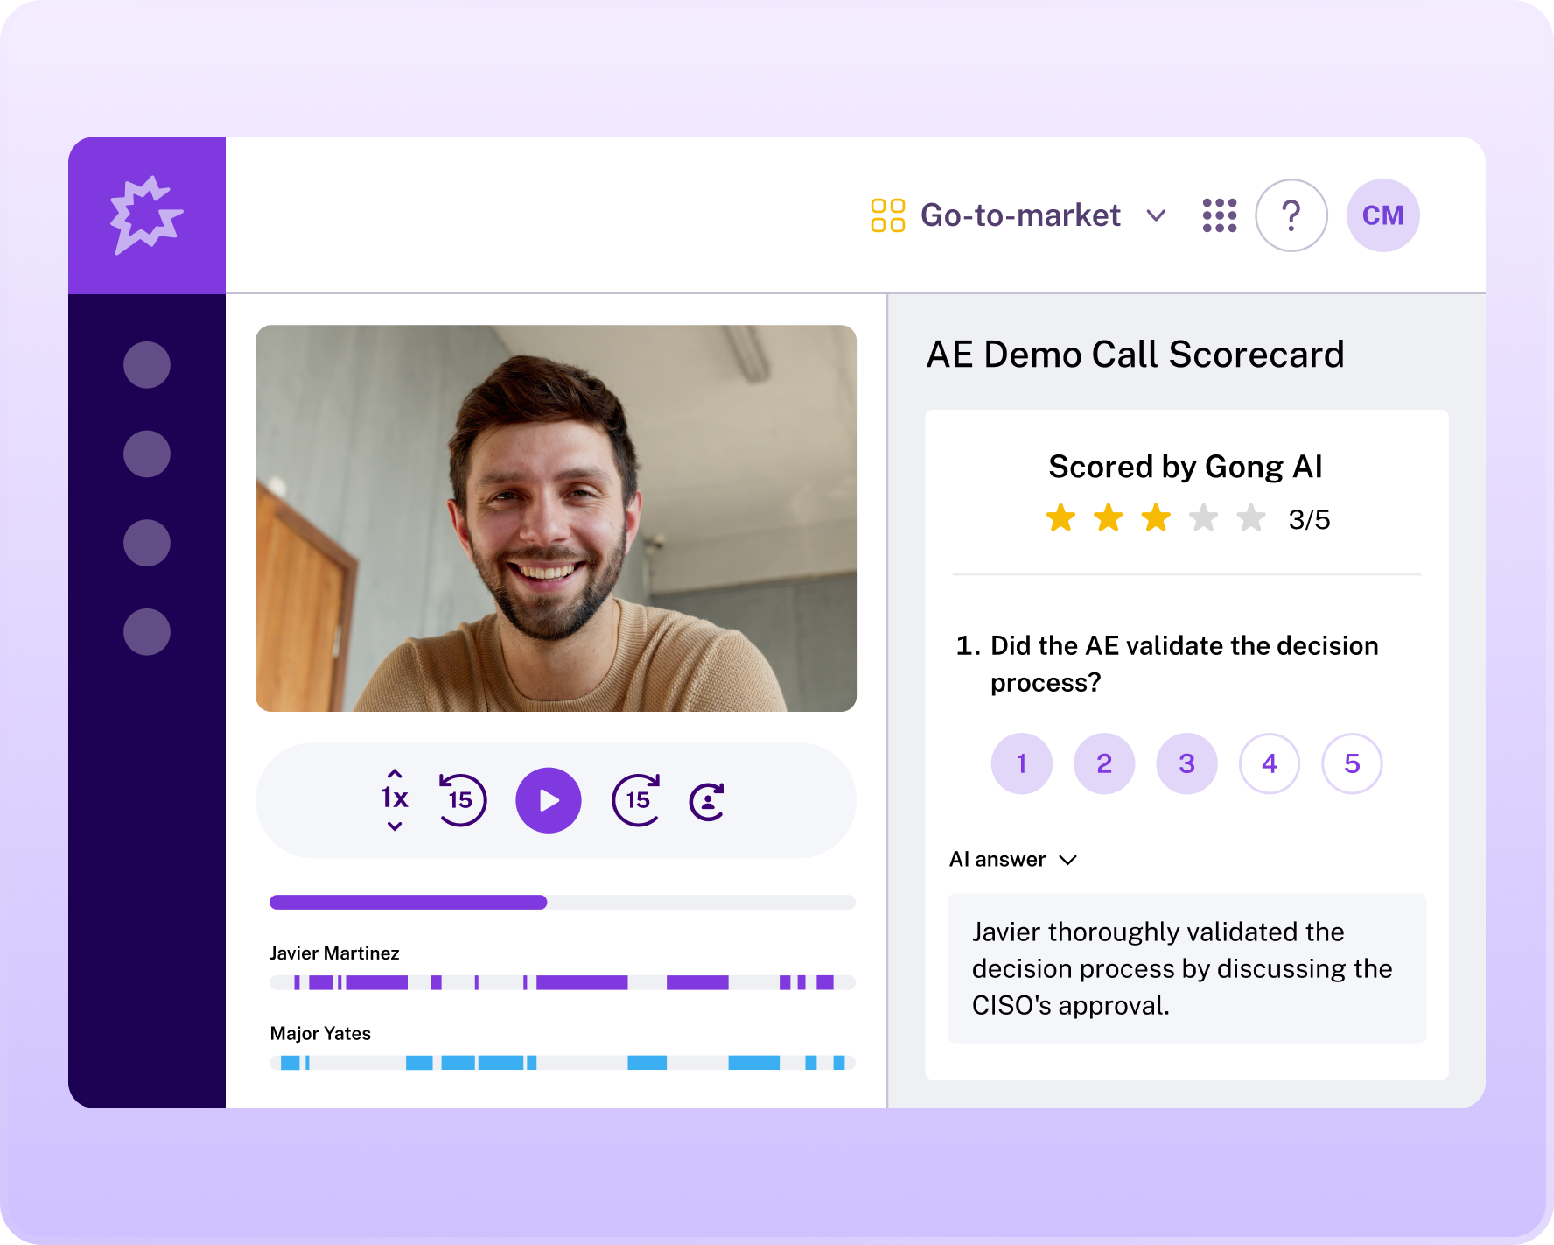Select score 1 for question one
Image resolution: width=1554 pixels, height=1245 pixels.
pyautogui.click(x=1021, y=763)
